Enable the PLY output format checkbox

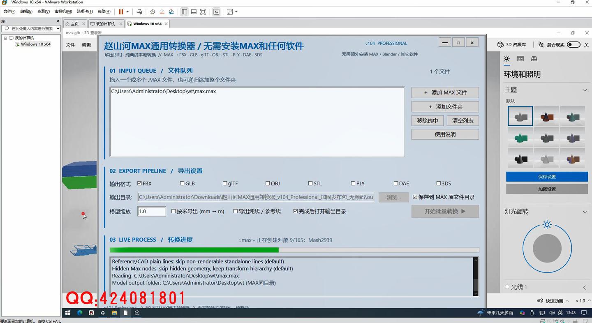(x=353, y=183)
